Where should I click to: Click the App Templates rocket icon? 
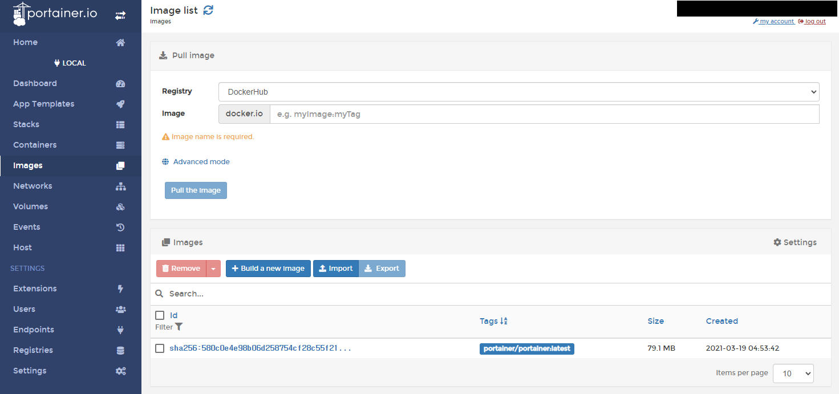point(120,104)
